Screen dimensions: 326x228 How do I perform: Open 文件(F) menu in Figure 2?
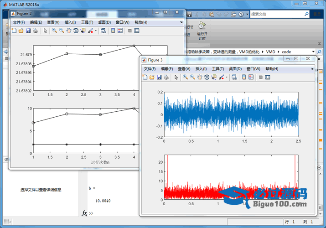19,22
